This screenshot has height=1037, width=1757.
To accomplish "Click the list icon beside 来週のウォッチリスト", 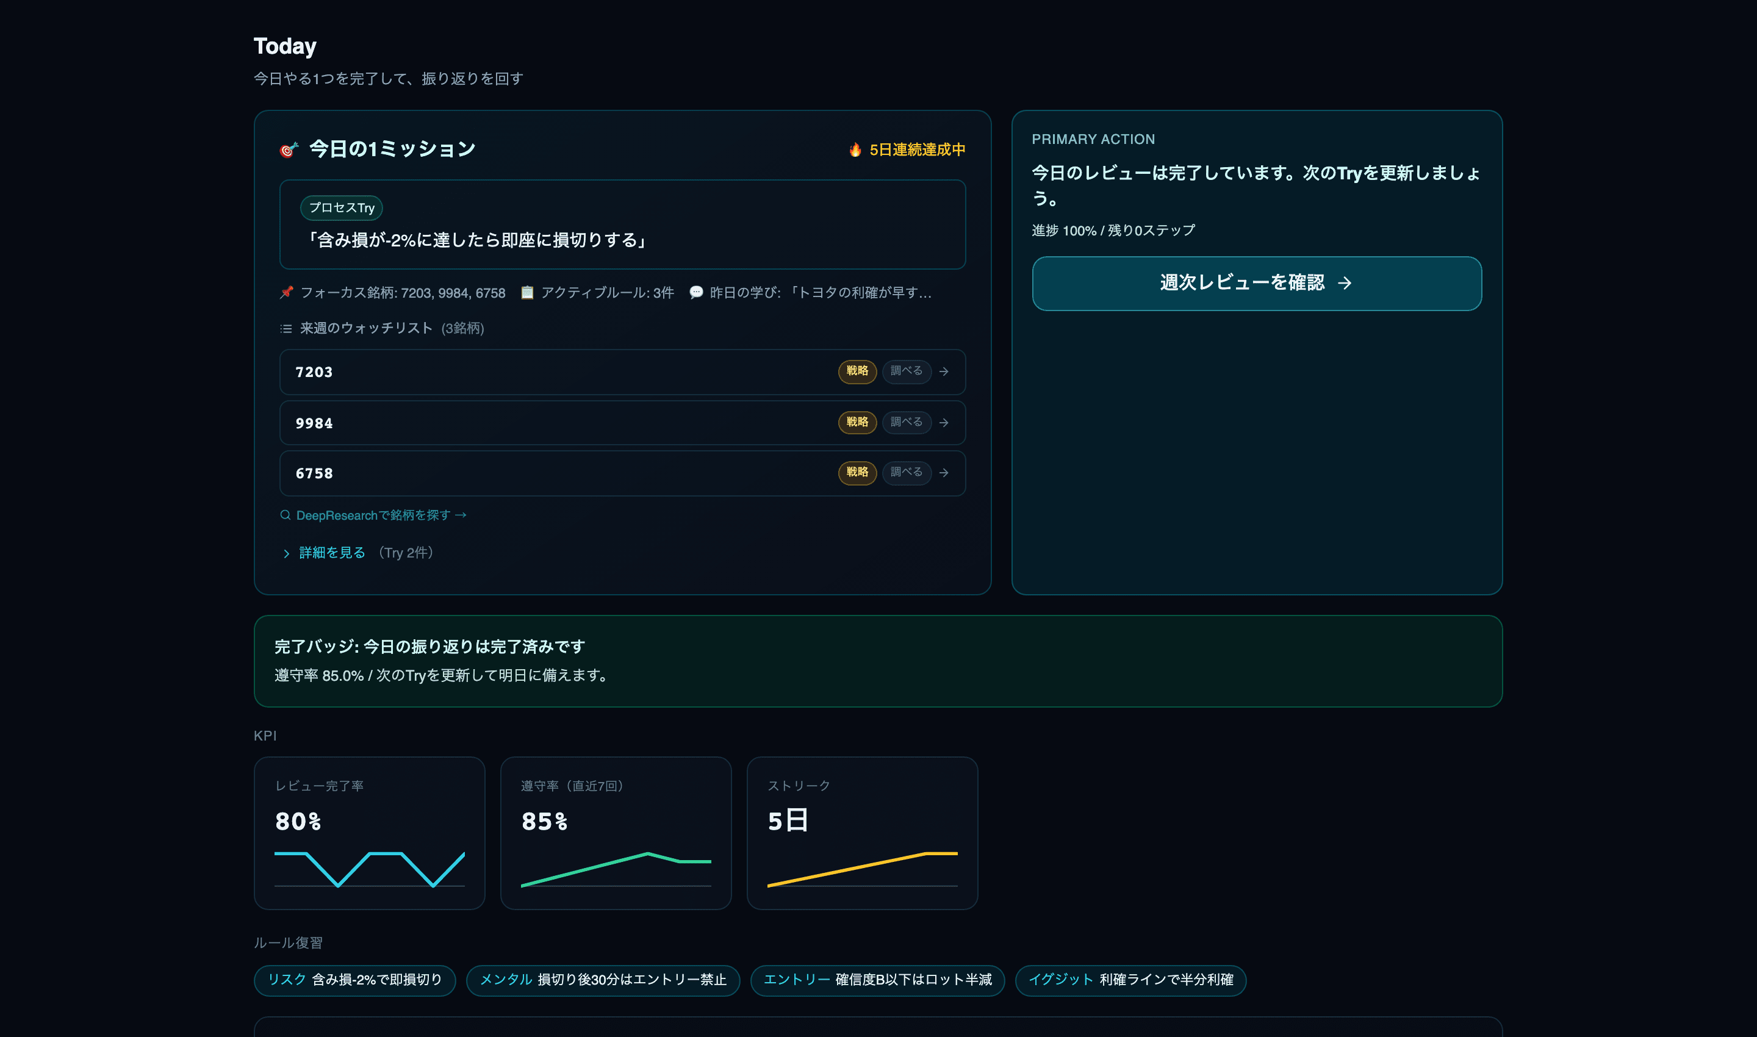I will (x=286, y=328).
